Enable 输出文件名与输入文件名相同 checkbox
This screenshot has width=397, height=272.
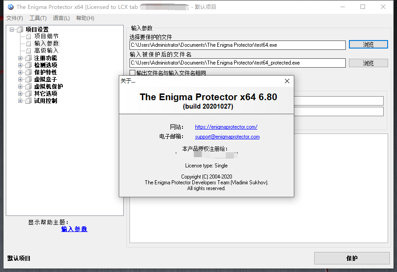pos(133,73)
